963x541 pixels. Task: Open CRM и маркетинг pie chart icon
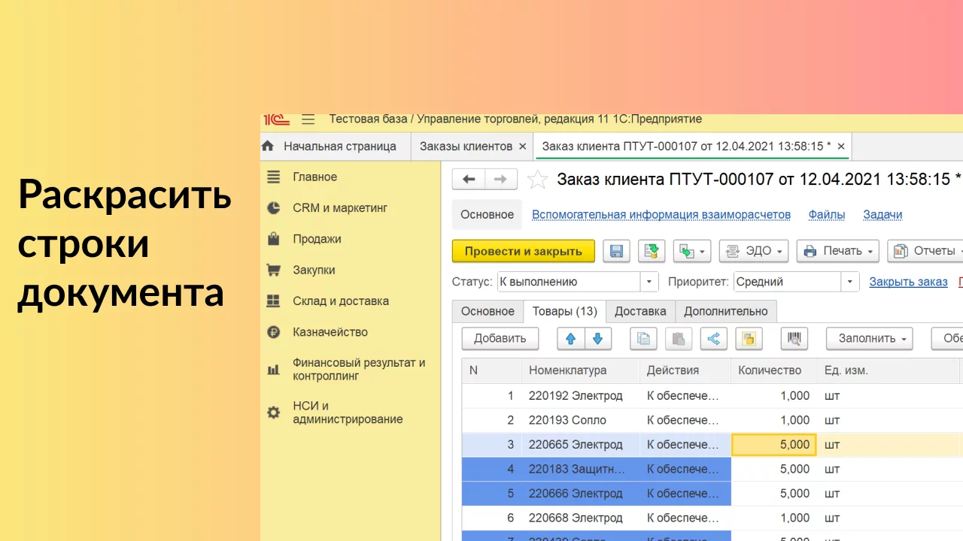tap(274, 208)
